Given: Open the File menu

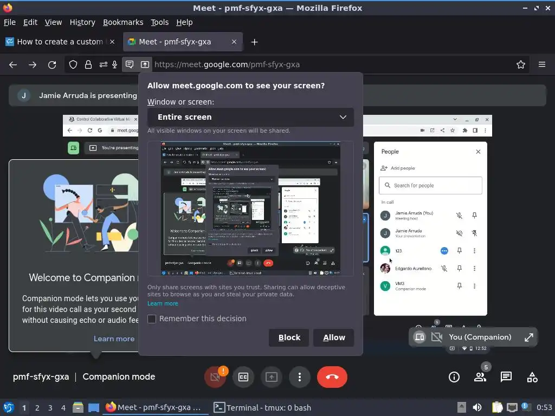Looking at the screenshot, I should click(10, 22).
